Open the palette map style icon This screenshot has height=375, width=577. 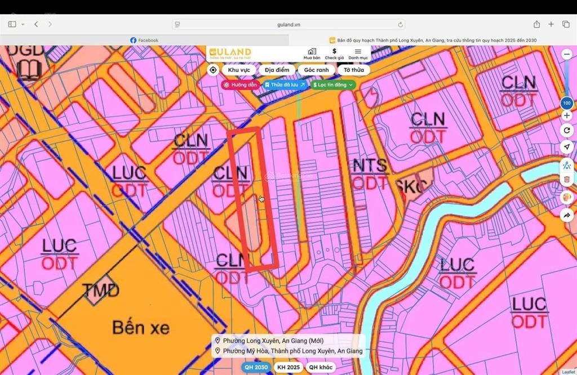coord(566,197)
